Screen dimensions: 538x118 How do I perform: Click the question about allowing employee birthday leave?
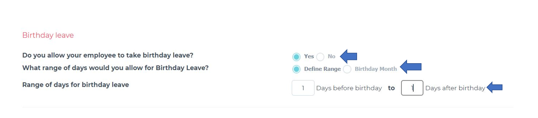pyautogui.click(x=108, y=55)
